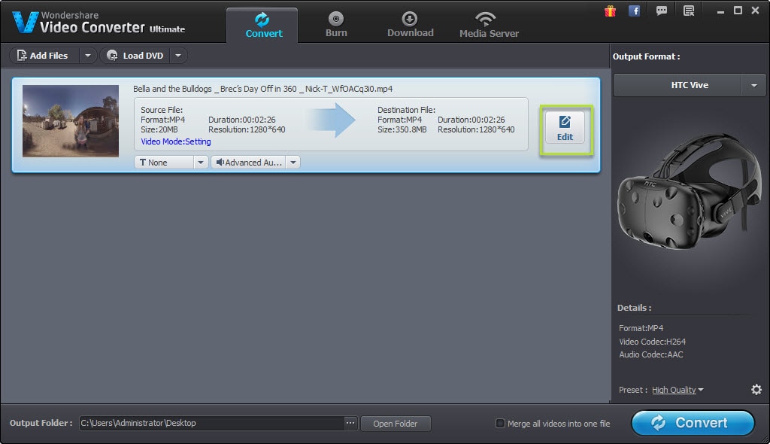Open the High Quality preset dropdown
This screenshot has width=770, height=444.
tap(678, 390)
